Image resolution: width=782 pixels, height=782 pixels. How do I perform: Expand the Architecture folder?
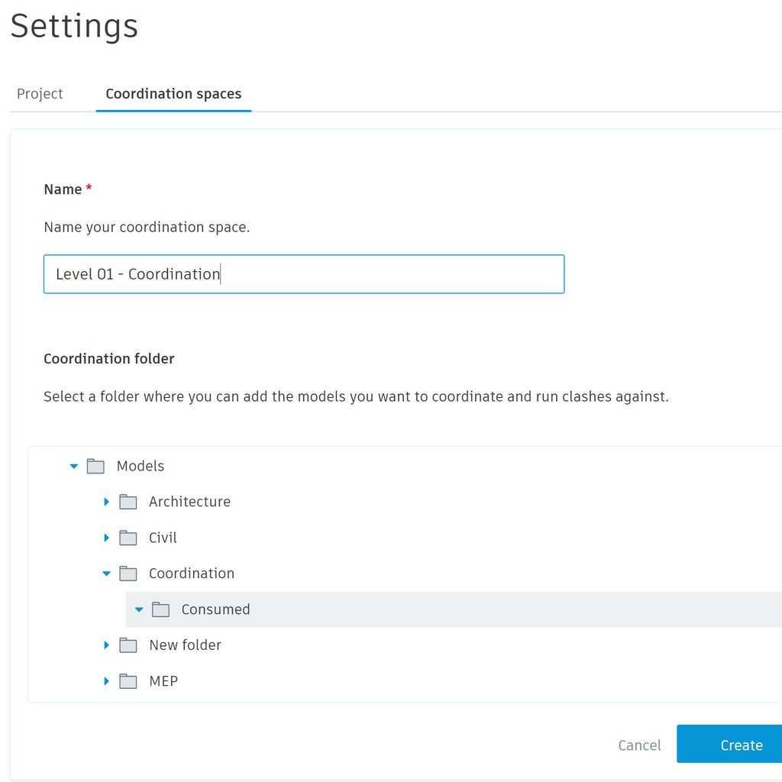[x=106, y=502]
